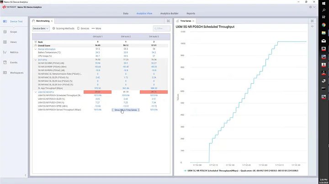Collapse the left sidebar with the chevron
This screenshot has width=329, height=184.
pyautogui.click(x=26, y=175)
